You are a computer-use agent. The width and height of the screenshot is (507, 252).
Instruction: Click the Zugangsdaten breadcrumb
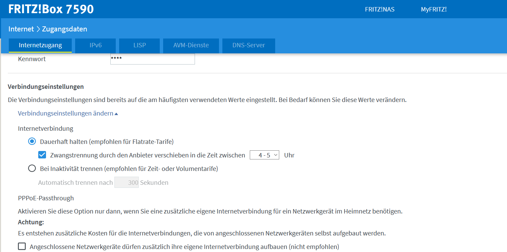pyautogui.click(x=65, y=29)
